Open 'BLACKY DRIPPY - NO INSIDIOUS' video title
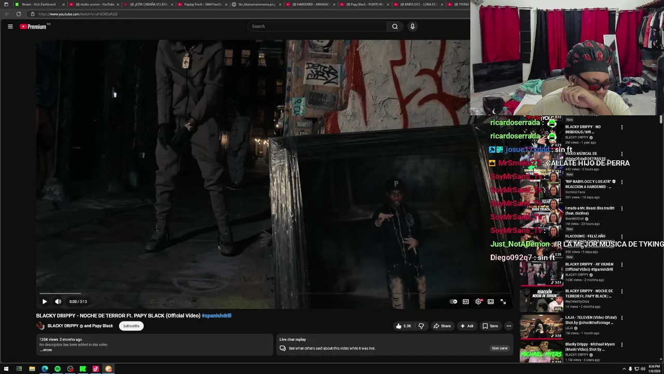Image resolution: width=664 pixels, height=374 pixels. point(583,129)
